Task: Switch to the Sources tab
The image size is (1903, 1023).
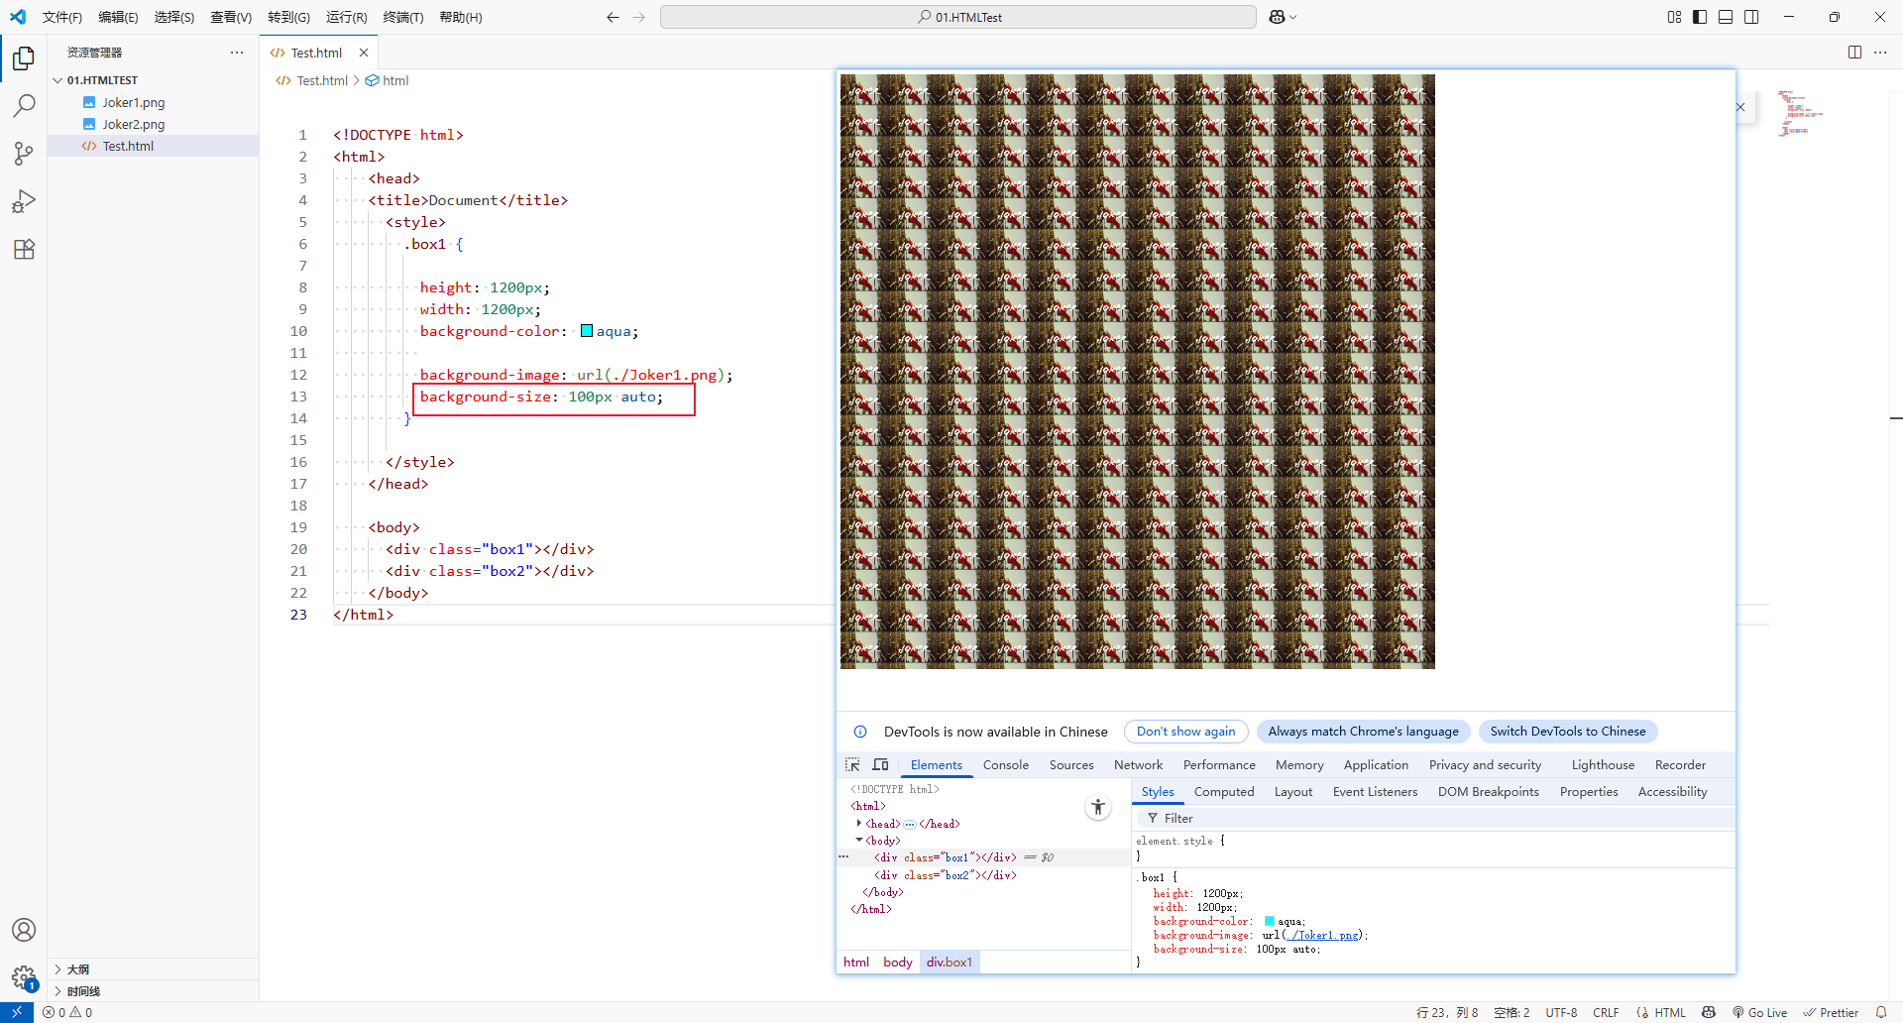Action: click(1071, 764)
